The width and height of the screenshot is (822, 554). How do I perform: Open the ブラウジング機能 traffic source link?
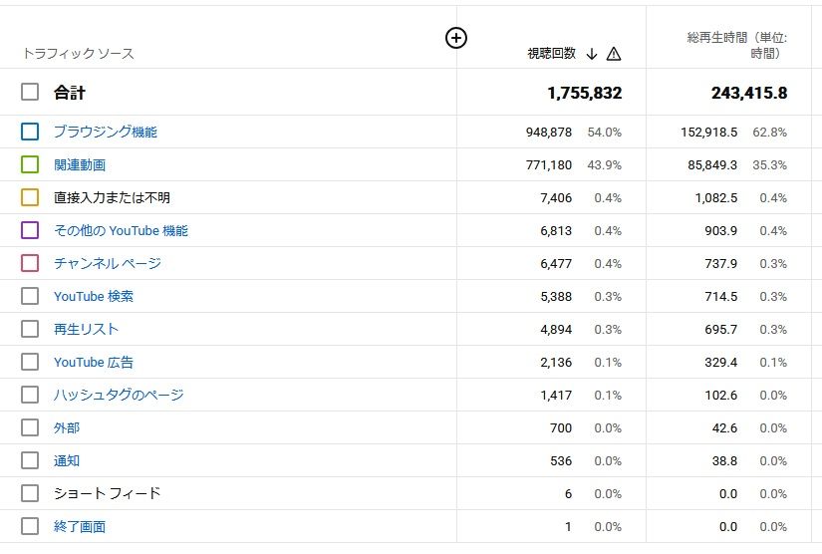pyautogui.click(x=105, y=132)
